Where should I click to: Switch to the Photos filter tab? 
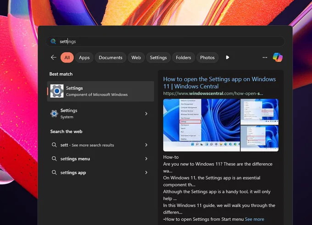click(207, 57)
